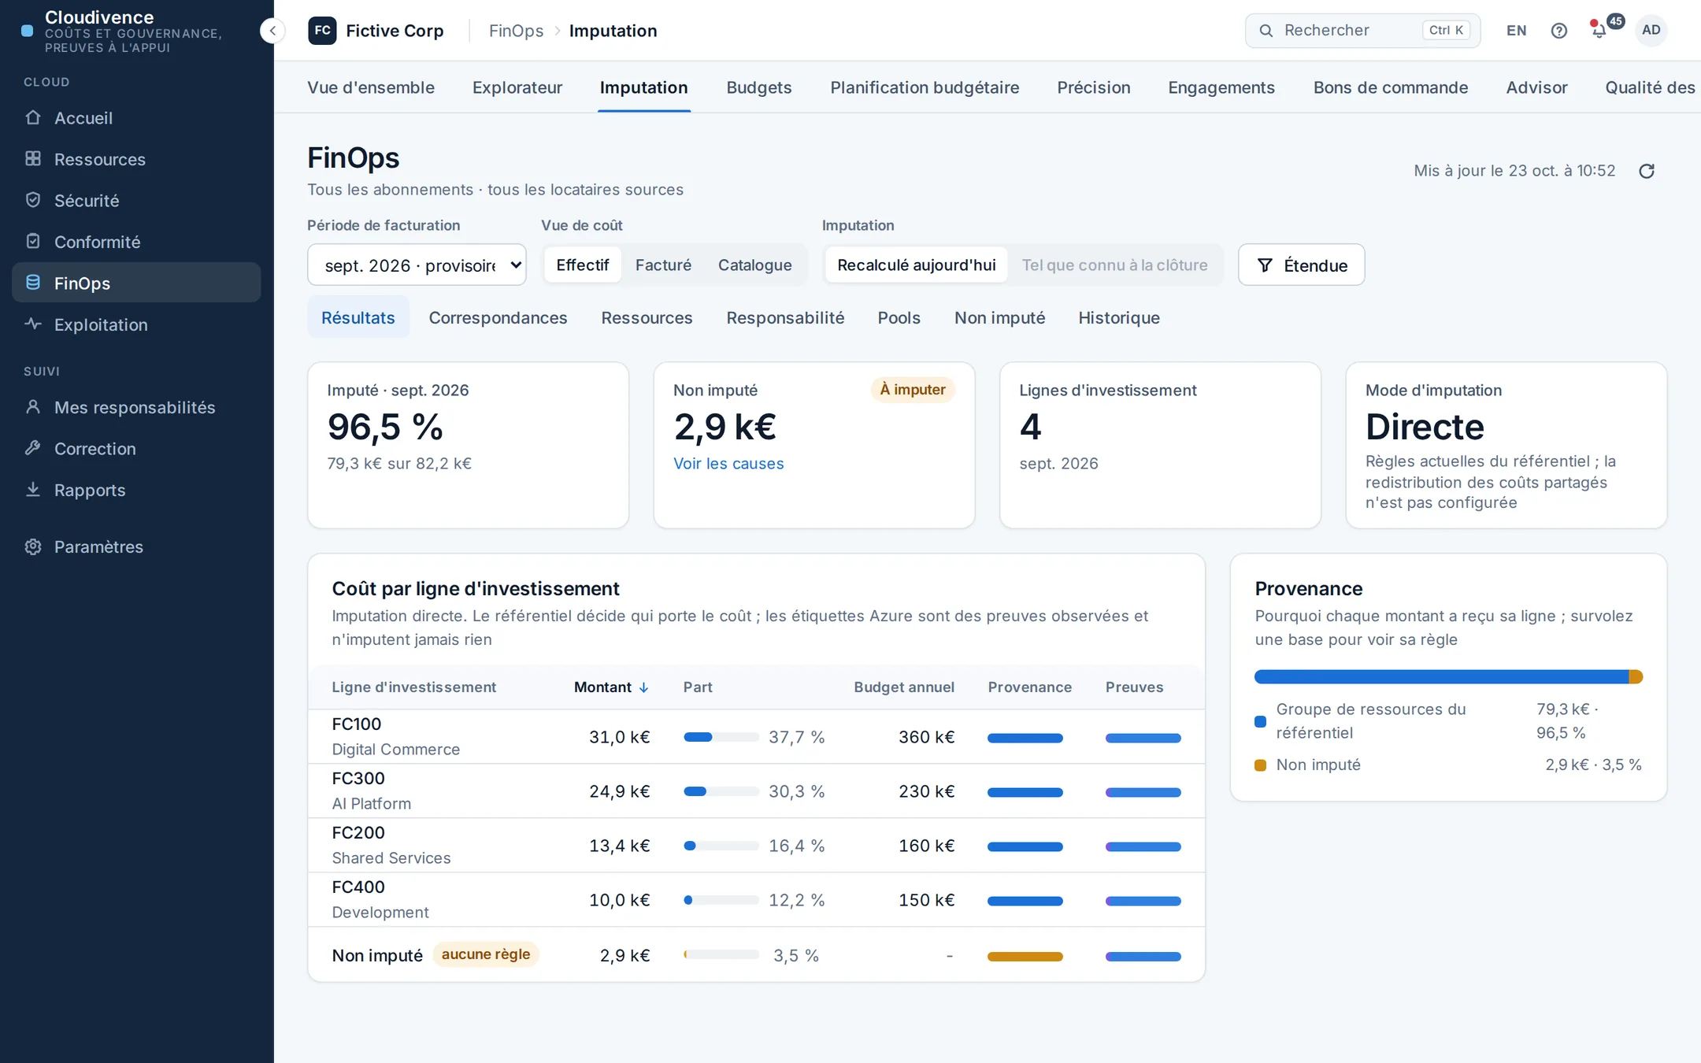Open the Historique sub-tab
The height and width of the screenshot is (1063, 1701).
click(1119, 317)
